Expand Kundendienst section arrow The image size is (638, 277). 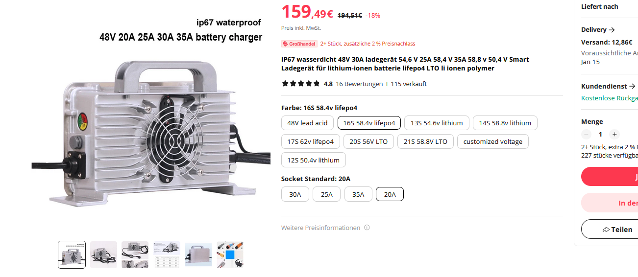click(x=633, y=86)
